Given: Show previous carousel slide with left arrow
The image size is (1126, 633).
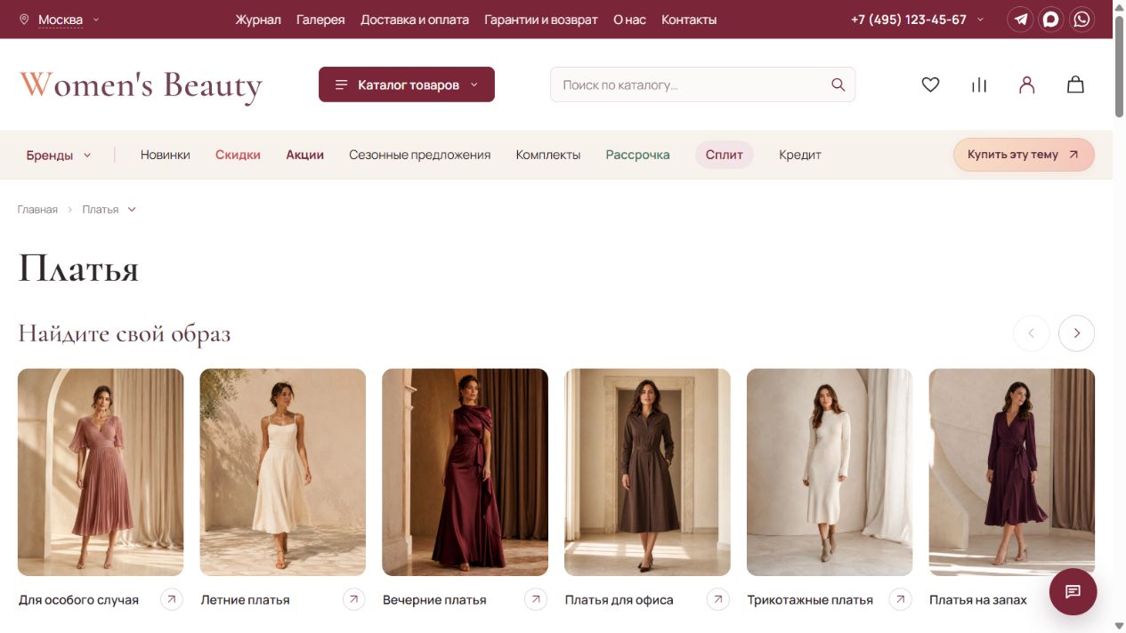Looking at the screenshot, I should tap(1032, 333).
